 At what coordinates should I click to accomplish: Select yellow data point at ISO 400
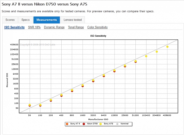click(x=61, y=95)
